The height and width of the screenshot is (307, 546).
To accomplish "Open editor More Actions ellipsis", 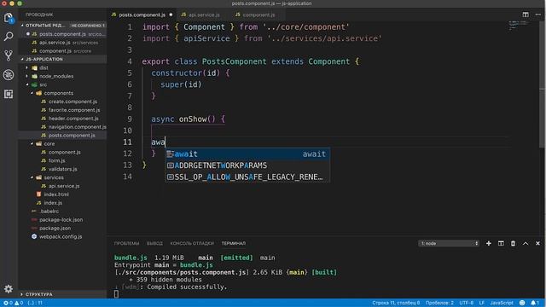I will (538, 14).
